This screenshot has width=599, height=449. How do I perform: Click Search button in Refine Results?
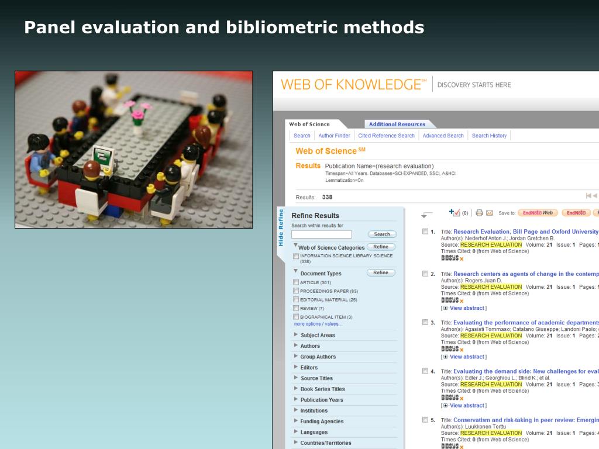382,234
